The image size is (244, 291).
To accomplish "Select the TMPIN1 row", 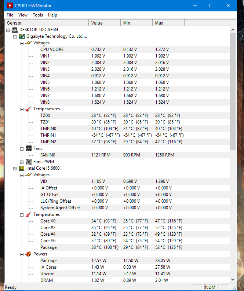I will [x=135, y=135].
